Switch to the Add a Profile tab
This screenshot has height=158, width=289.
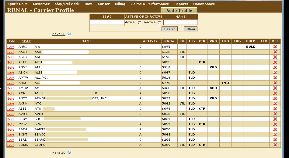pyautogui.click(x=179, y=10)
